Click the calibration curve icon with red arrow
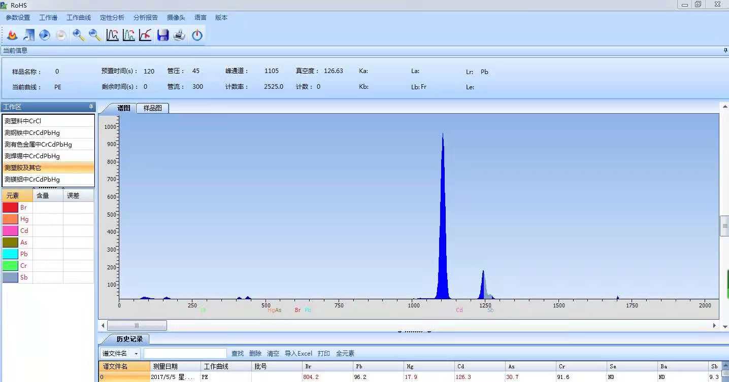 click(145, 35)
